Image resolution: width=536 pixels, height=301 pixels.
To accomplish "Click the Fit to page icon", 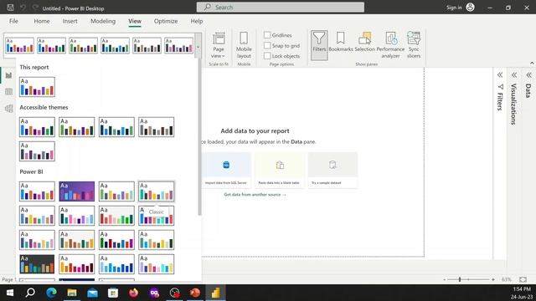I will [523, 279].
